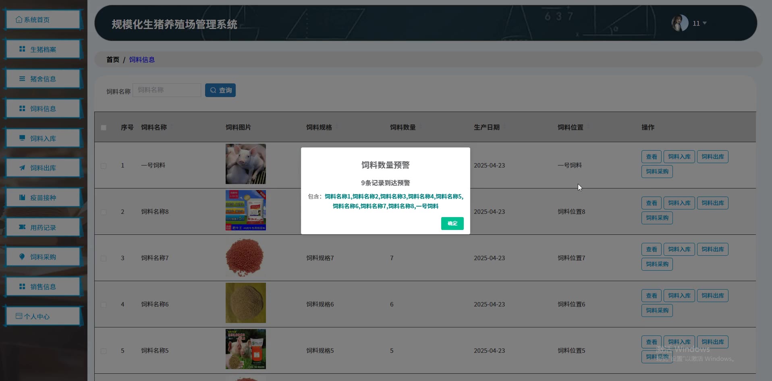Click 饲料出库 button in the 饲料名称8 row

(x=712, y=203)
